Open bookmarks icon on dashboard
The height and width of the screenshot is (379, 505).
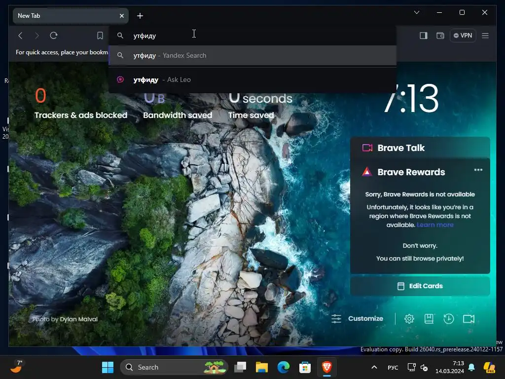(x=429, y=319)
